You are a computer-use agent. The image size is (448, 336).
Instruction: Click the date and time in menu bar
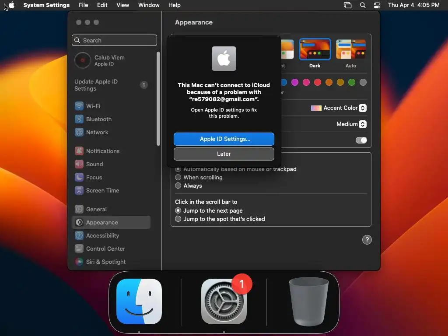(414, 5)
